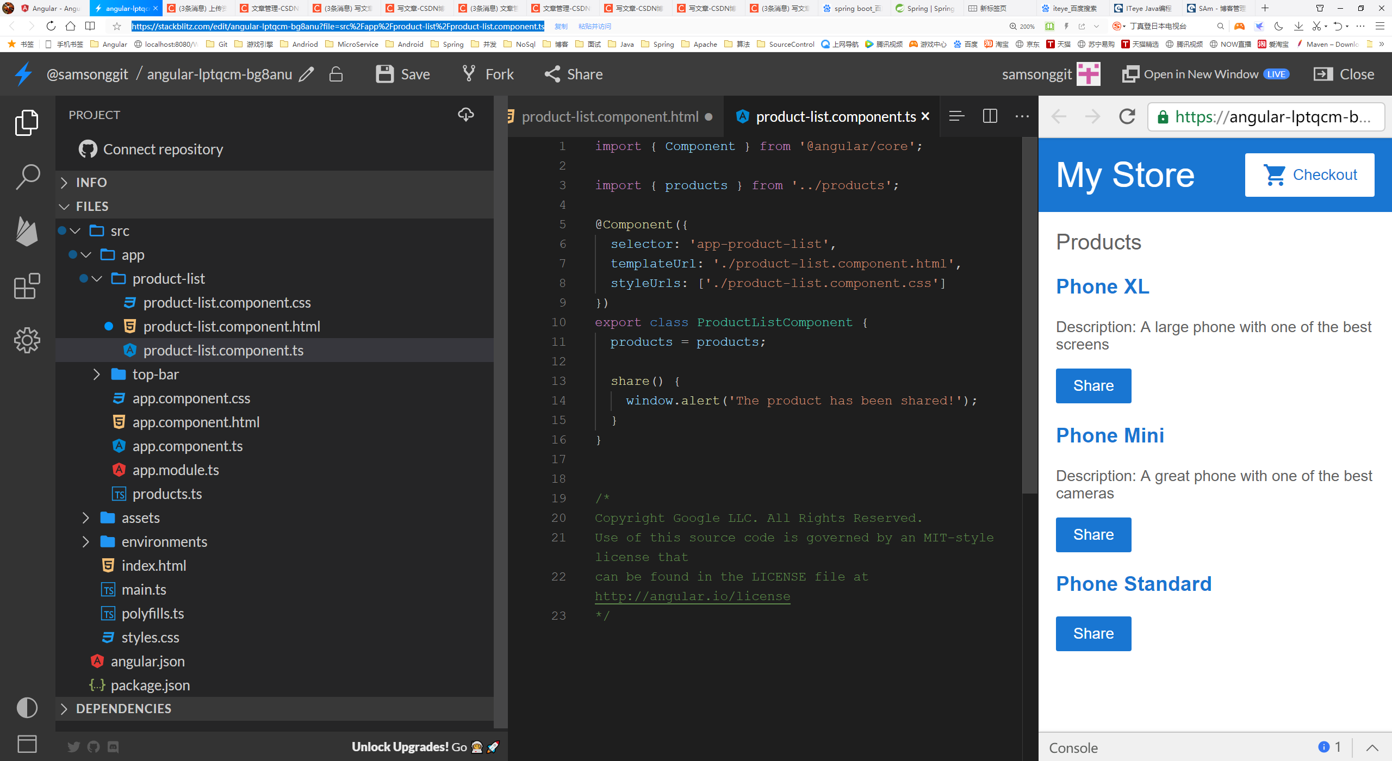Edit project title with pencil icon
Screen dimensions: 1392x761
[307, 74]
